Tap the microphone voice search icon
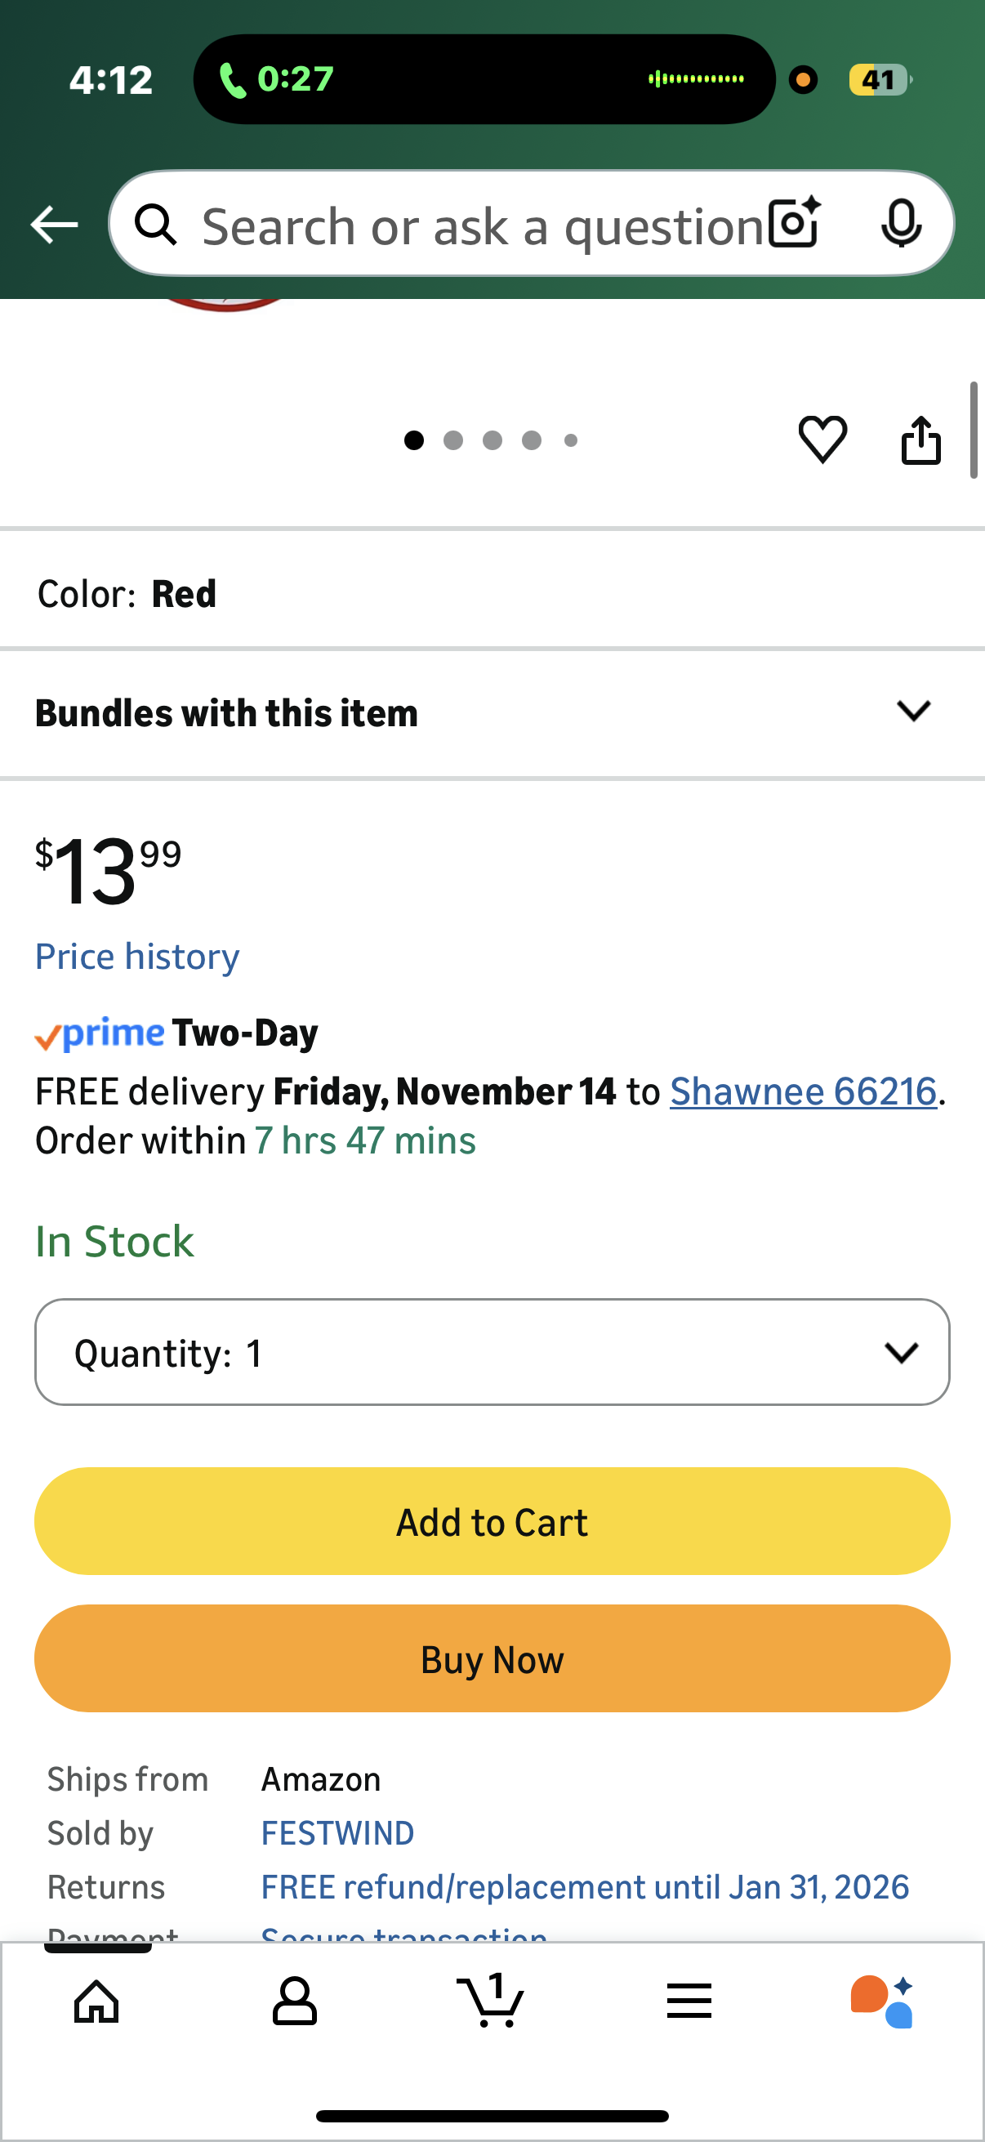The height and width of the screenshot is (2142, 985). pos(901,224)
